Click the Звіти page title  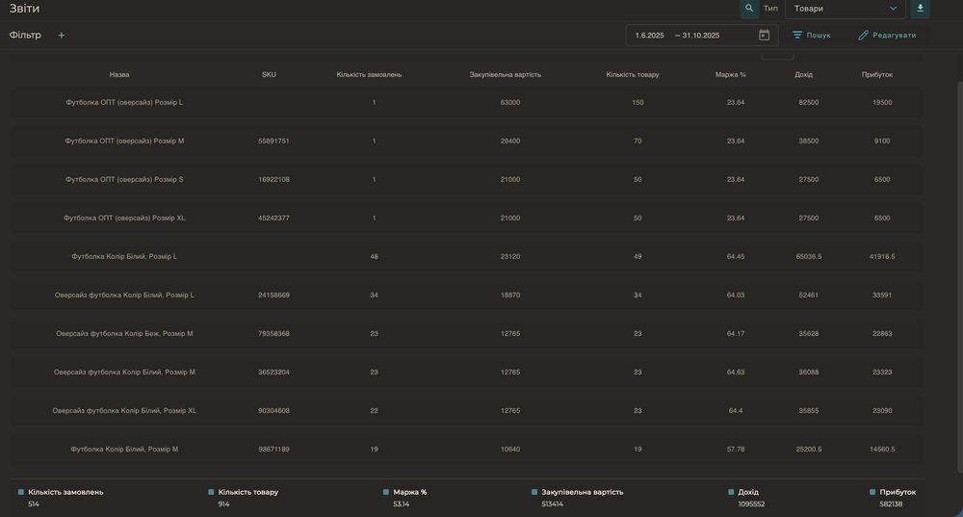[24, 9]
